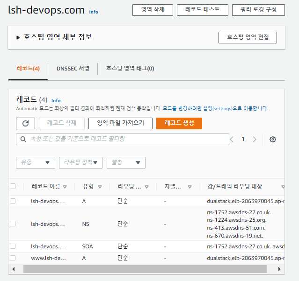Click the SOA record name lsh-devops....
Screen dimensions: 299x281
click(x=48, y=246)
